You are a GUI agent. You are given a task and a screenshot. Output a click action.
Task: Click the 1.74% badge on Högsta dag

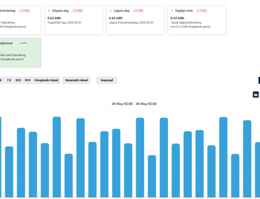coord(77,11)
